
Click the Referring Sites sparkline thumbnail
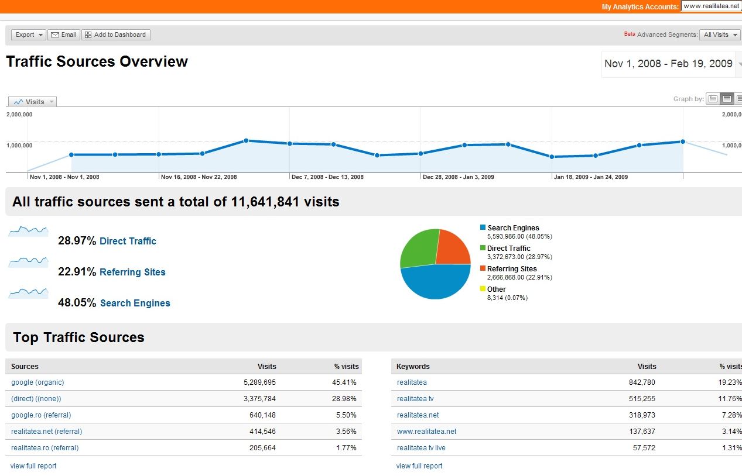tap(28, 261)
